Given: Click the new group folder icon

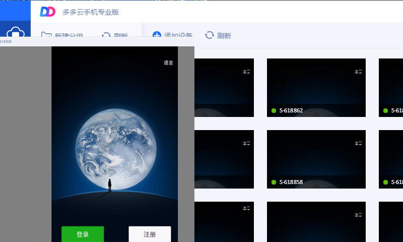Looking at the screenshot, I should 46,35.
